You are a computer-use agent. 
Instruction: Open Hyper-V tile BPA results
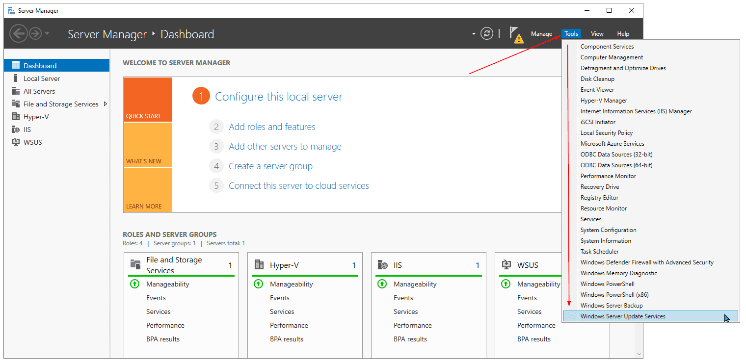click(287, 339)
